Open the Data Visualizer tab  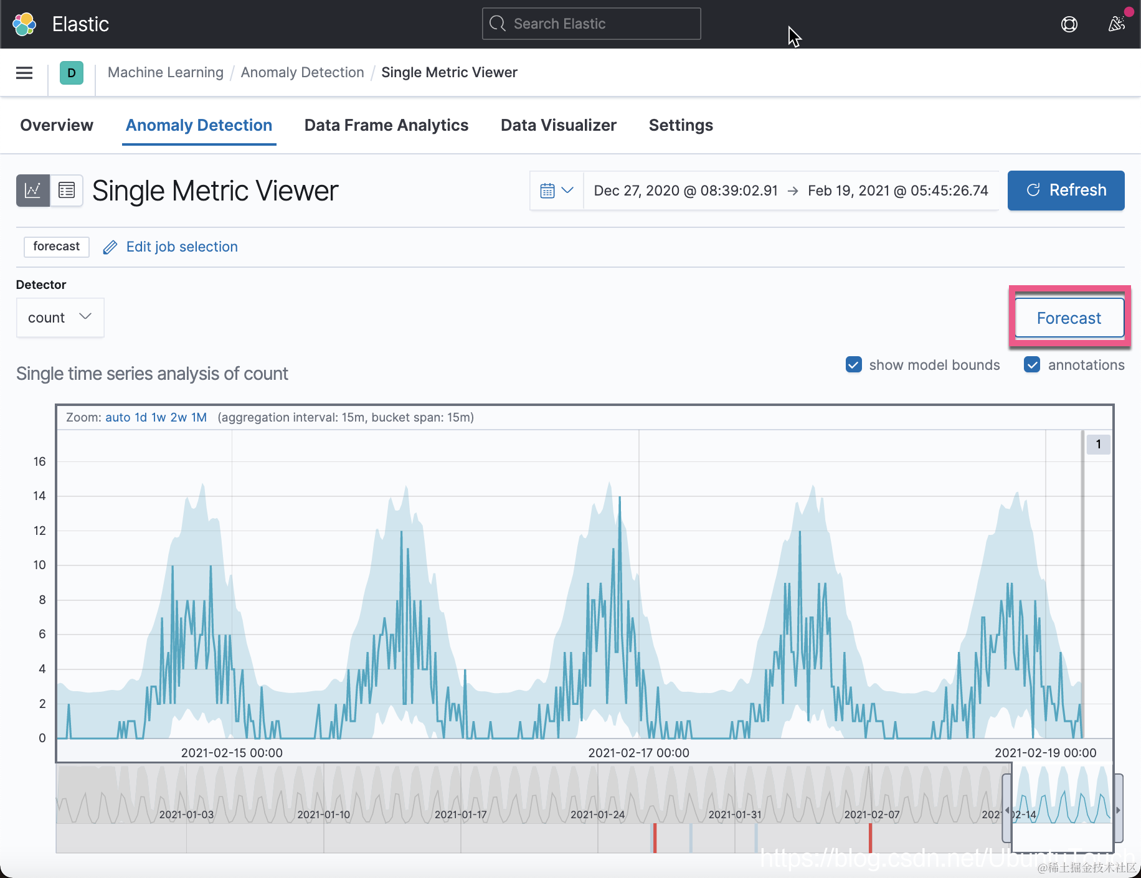pos(559,125)
